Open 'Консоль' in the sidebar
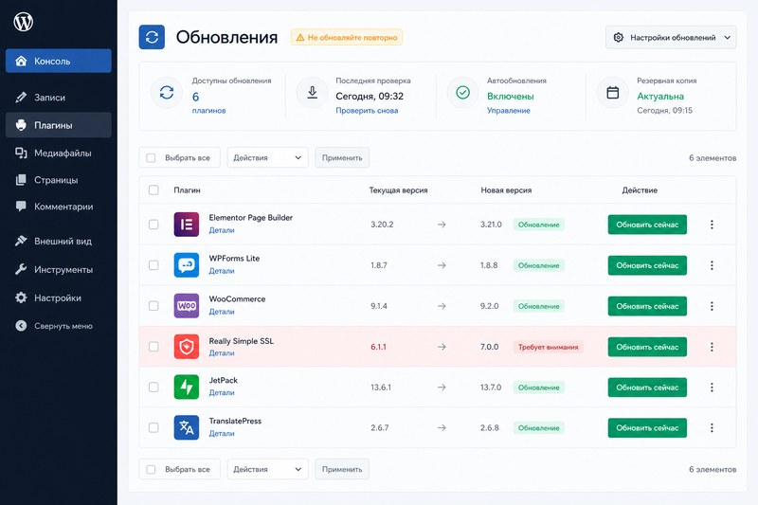The image size is (758, 505). [x=59, y=61]
